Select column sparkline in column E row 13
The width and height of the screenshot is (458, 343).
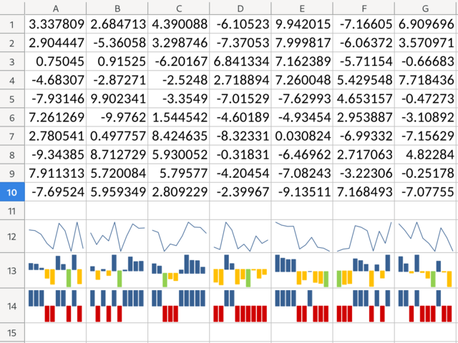[x=302, y=271]
